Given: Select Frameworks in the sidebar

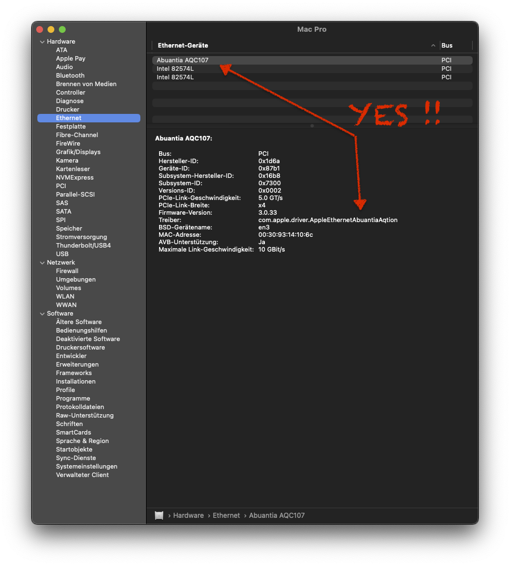Looking at the screenshot, I should tap(74, 373).
